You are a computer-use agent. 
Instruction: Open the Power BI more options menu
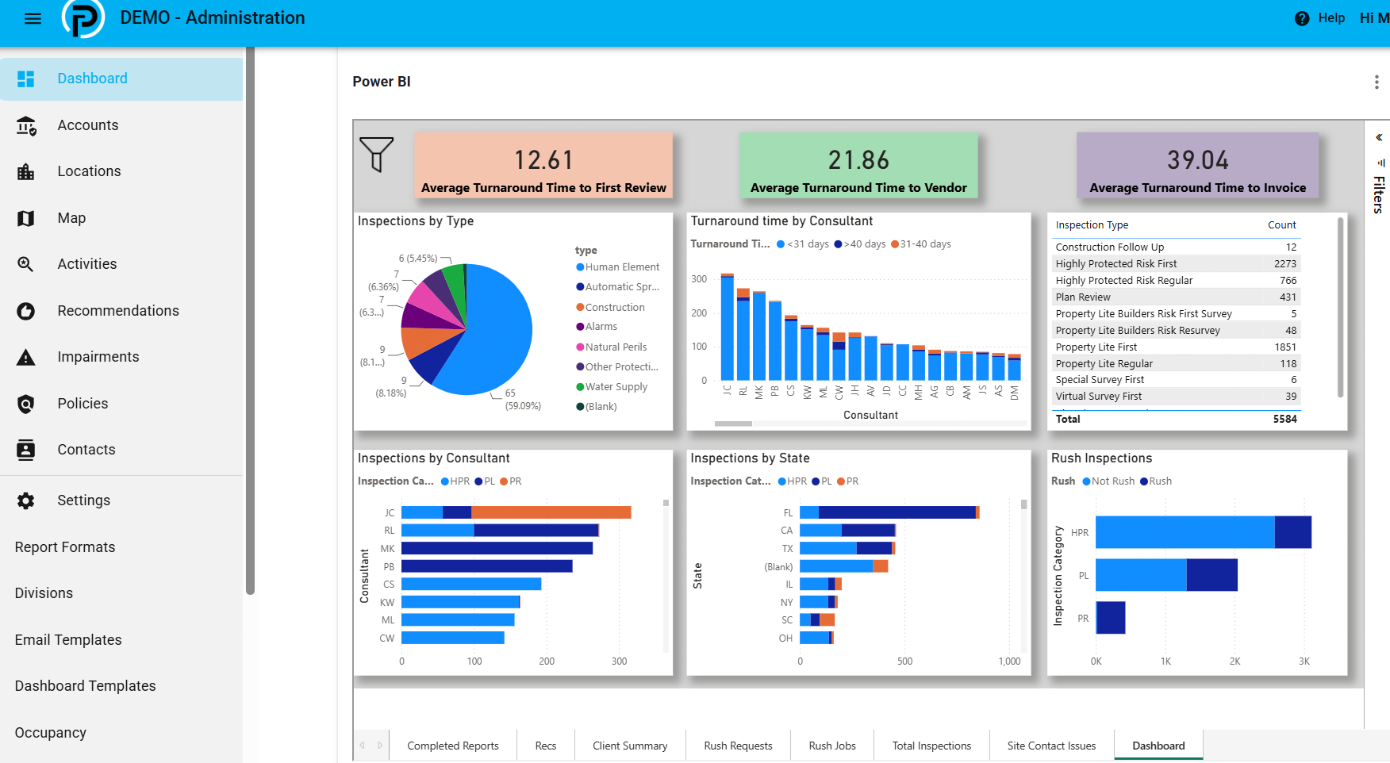click(1377, 82)
